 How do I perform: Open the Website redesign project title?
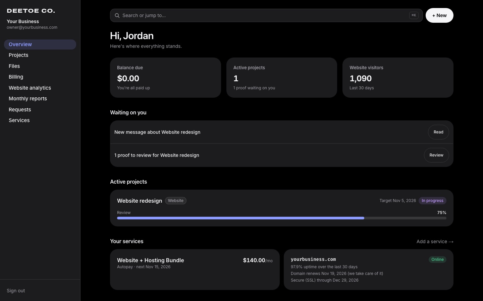click(x=140, y=201)
